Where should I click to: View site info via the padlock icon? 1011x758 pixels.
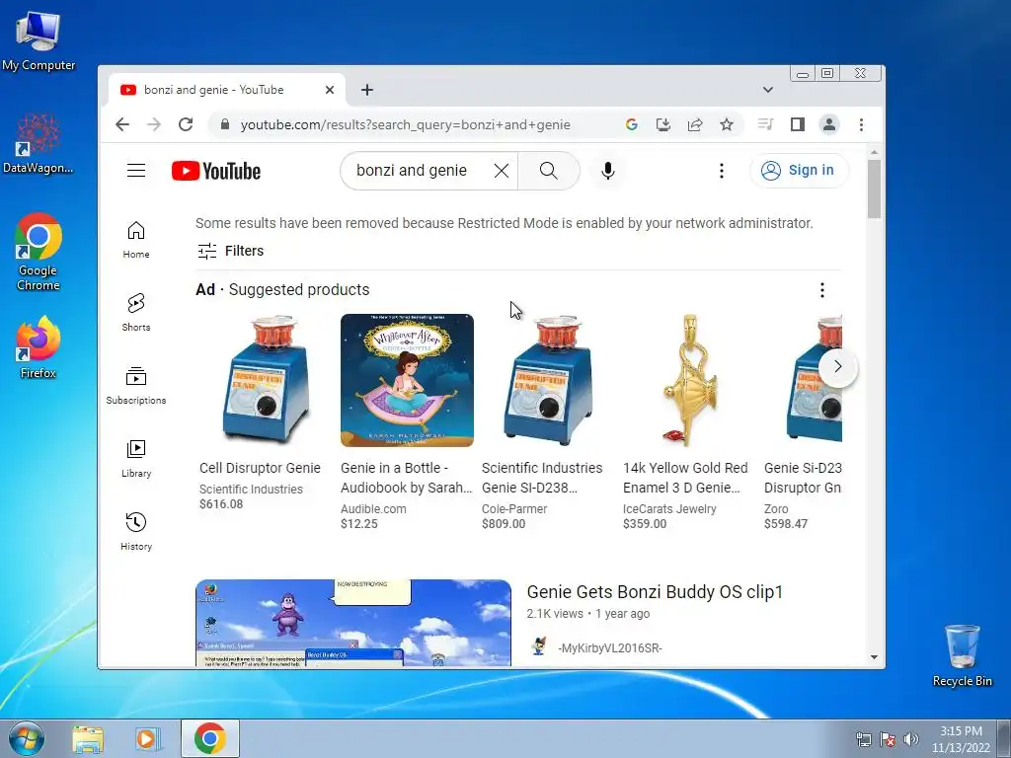[224, 124]
